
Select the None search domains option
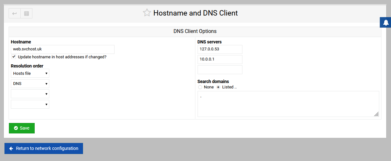200,87
